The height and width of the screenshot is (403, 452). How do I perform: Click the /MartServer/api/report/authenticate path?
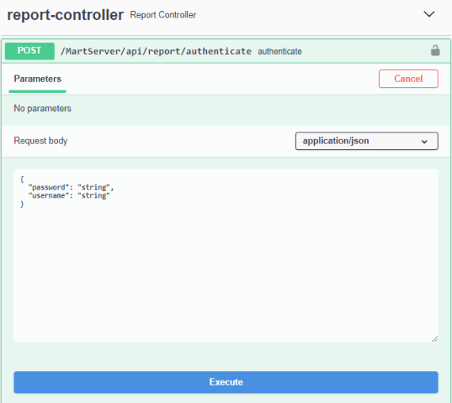(155, 52)
